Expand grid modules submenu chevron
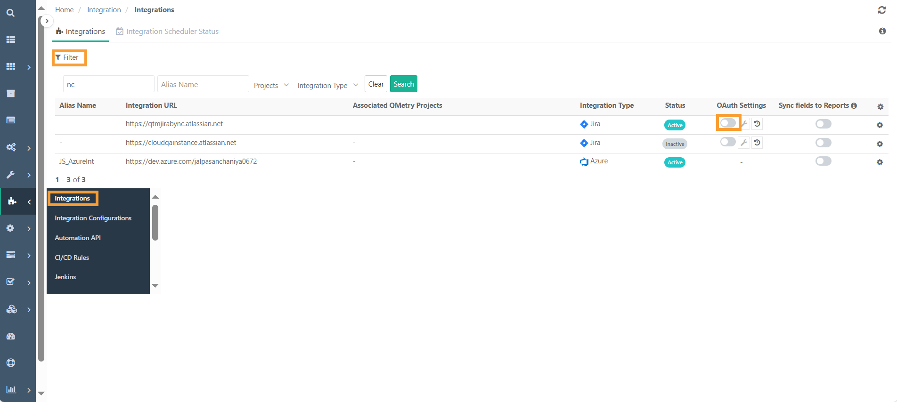 (x=29, y=67)
